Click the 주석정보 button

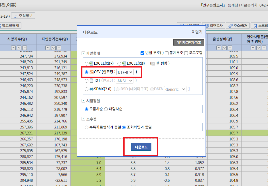click(x=23, y=16)
